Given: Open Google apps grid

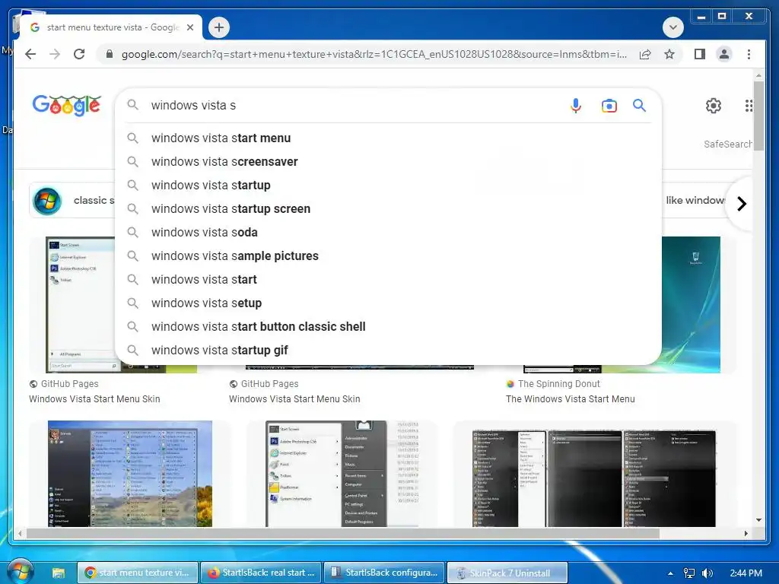Looking at the screenshot, I should [x=749, y=105].
